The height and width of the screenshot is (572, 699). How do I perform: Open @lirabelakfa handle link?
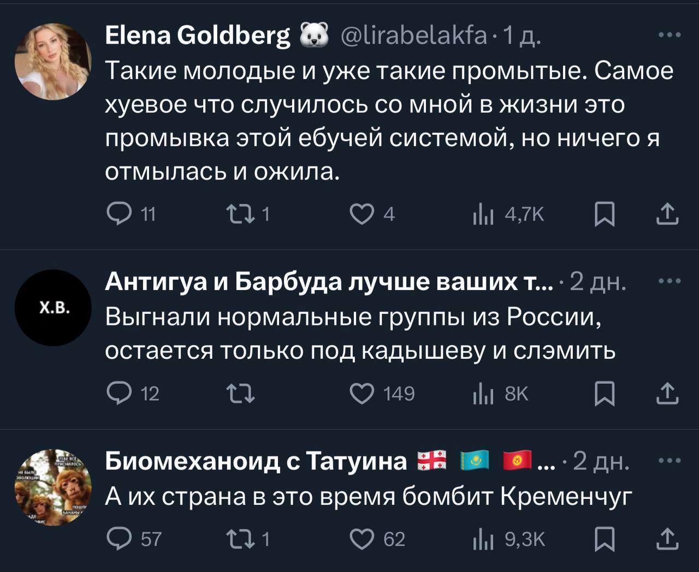413,35
